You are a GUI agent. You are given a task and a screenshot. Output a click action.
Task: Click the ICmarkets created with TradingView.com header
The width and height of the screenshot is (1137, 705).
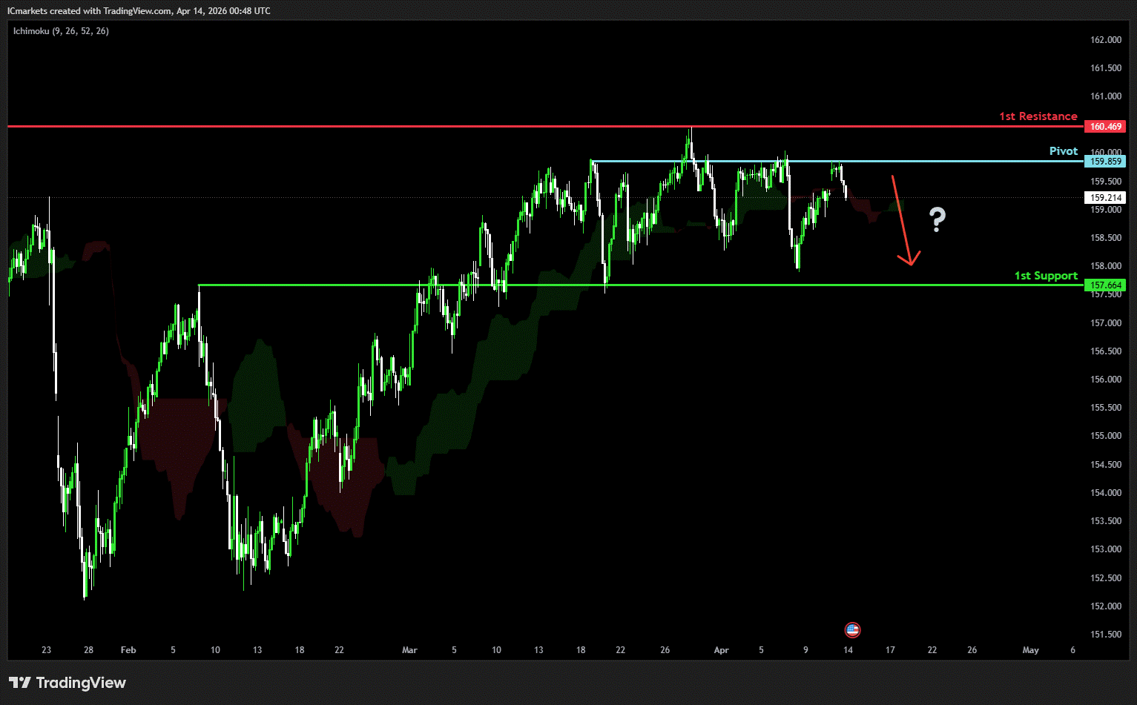[x=139, y=11]
